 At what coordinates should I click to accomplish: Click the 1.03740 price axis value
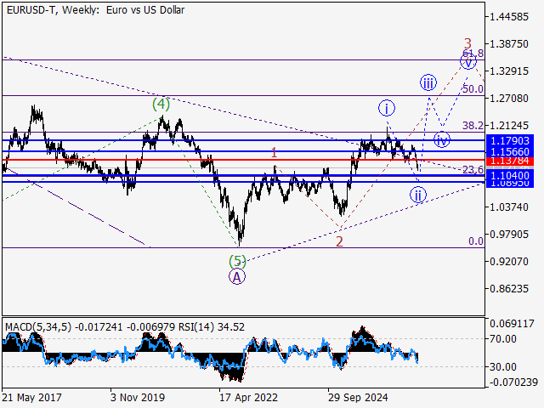509,207
